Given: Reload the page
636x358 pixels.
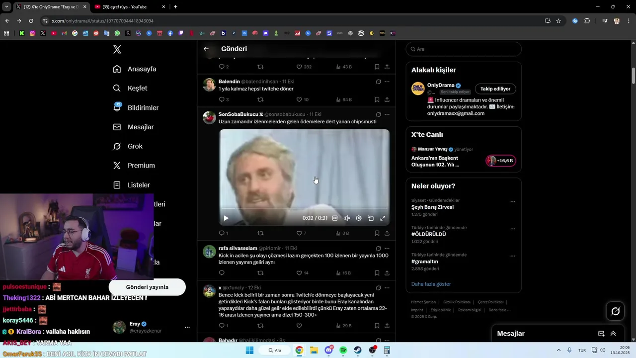Looking at the screenshot, I should pos(31,21).
